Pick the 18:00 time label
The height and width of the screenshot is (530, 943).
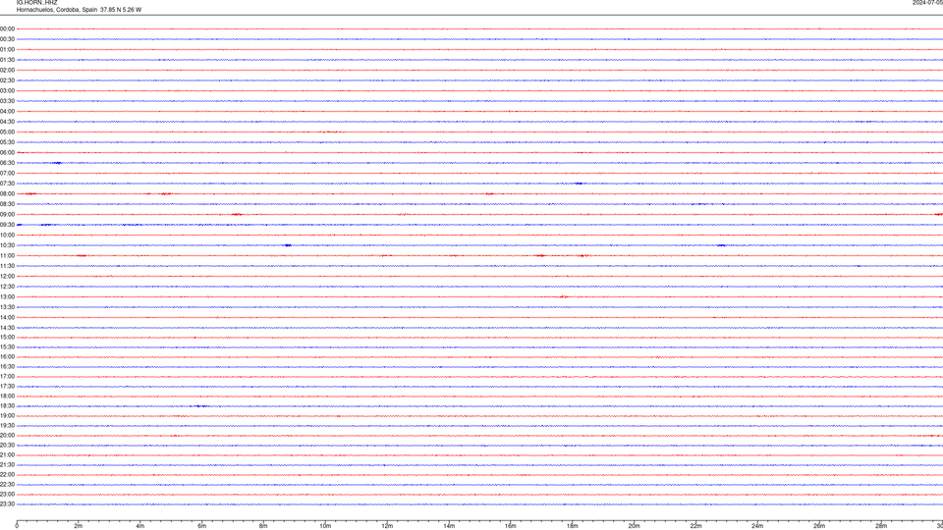[x=7, y=396]
